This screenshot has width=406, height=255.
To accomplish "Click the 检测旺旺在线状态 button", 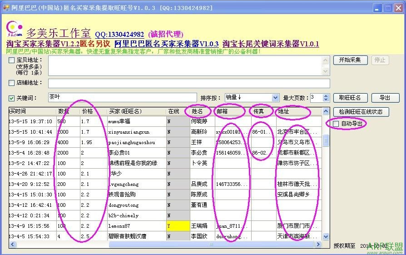I will [361, 112].
